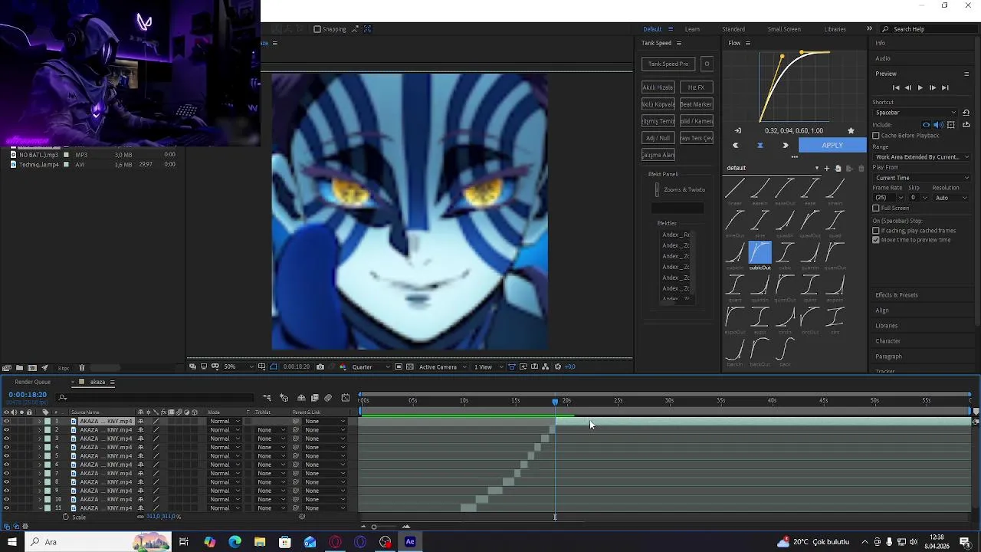
Task: Click the Flow next keyframe arrow
Action: [786, 146]
